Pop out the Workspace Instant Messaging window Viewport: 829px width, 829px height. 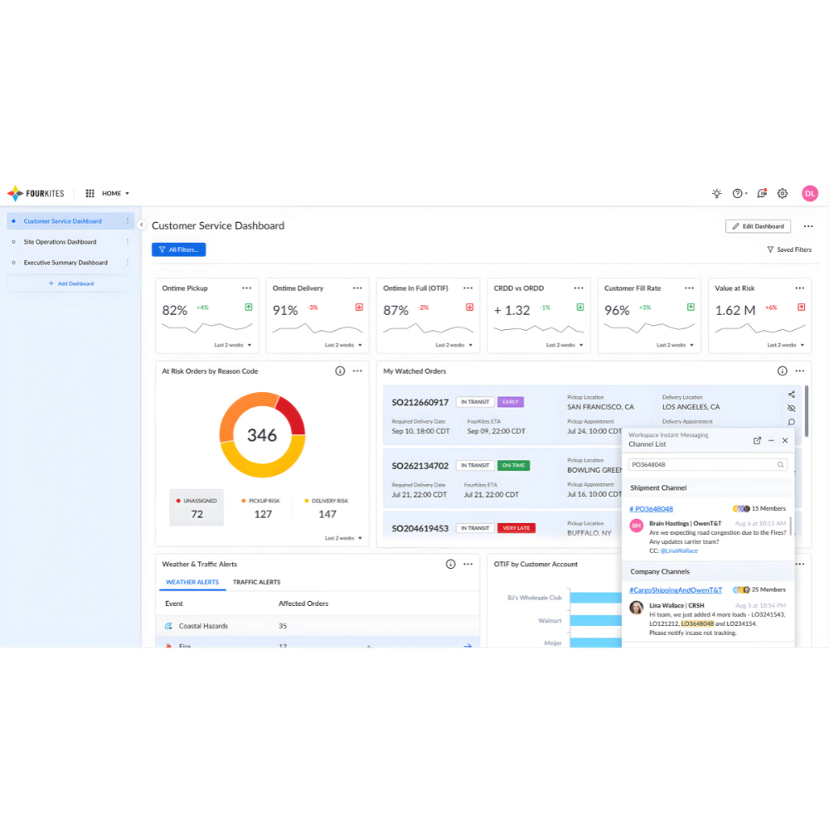[x=757, y=440]
